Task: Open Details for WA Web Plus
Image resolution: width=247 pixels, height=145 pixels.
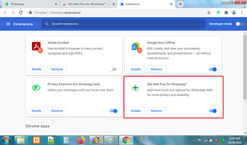Action: (136, 111)
